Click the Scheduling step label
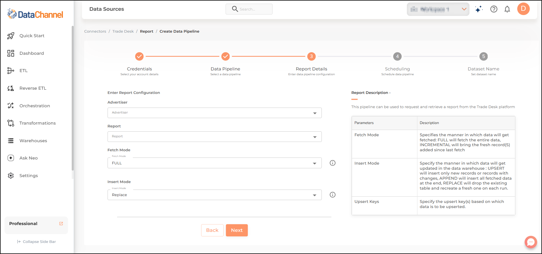Image resolution: width=542 pixels, height=254 pixels. coord(397,69)
